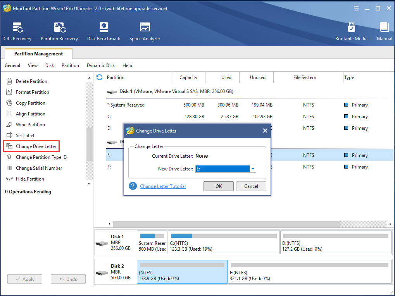Screen dimensions: 395x296
Task: Close the Change Drive Letter dialog
Action: (265, 131)
